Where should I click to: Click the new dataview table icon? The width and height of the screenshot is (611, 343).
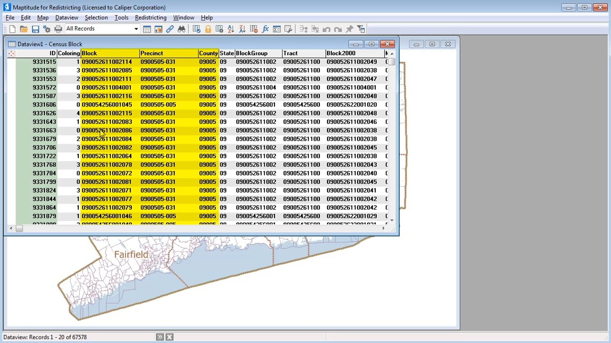[x=147, y=29]
